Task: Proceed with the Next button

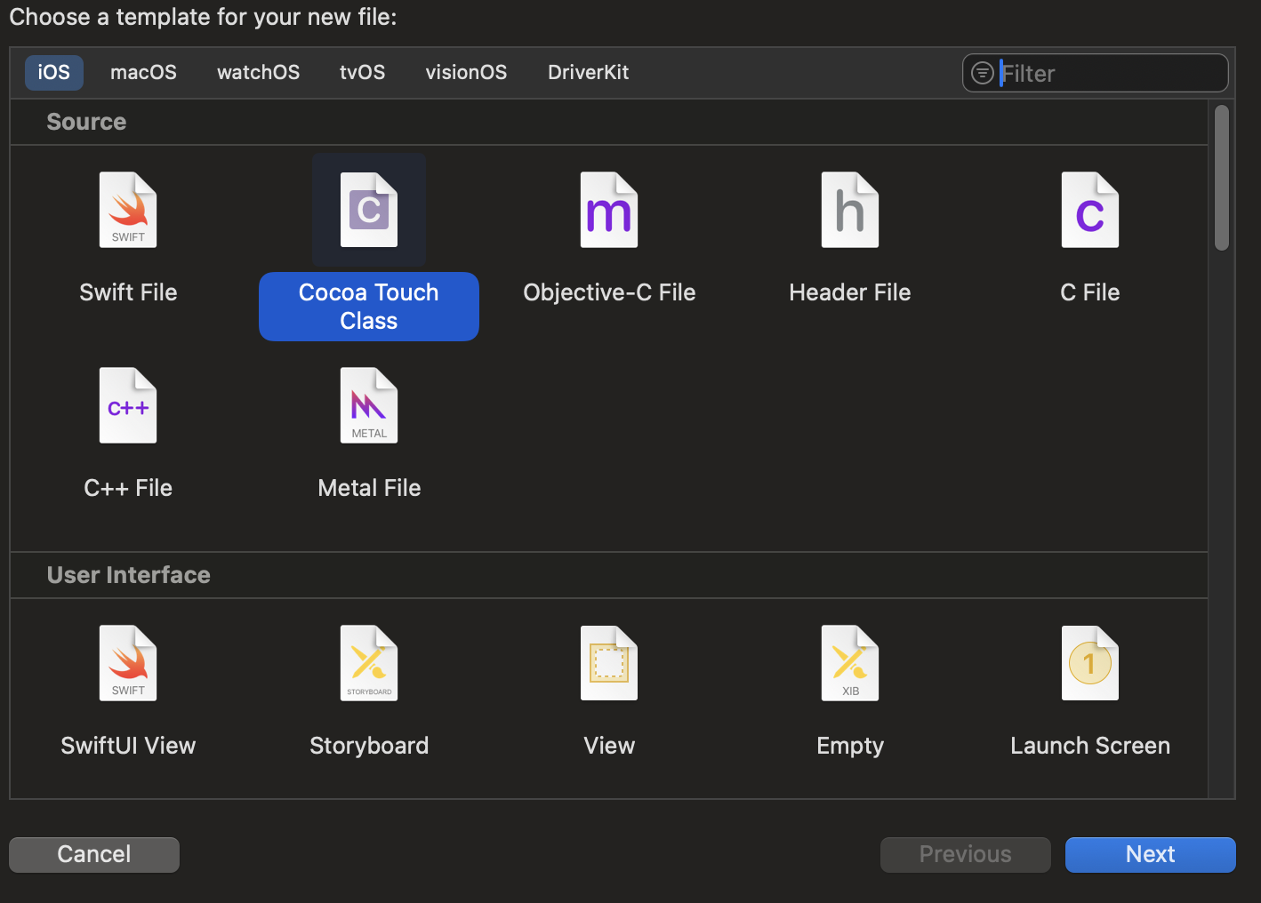Action: (1151, 855)
